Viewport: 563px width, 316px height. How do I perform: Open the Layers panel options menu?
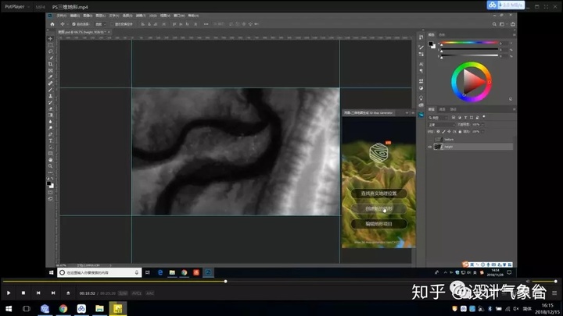click(514, 109)
